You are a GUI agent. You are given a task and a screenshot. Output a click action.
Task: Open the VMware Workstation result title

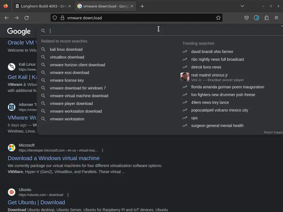pos(22,118)
